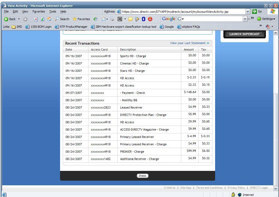The height and width of the screenshot is (197, 279).
Task: Show more Google toolbar buttons chevron
Action: (252, 18)
